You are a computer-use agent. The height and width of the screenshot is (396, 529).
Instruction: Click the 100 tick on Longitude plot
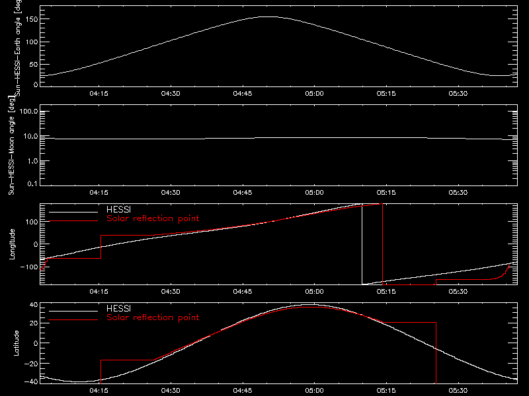pyautogui.click(x=32, y=222)
